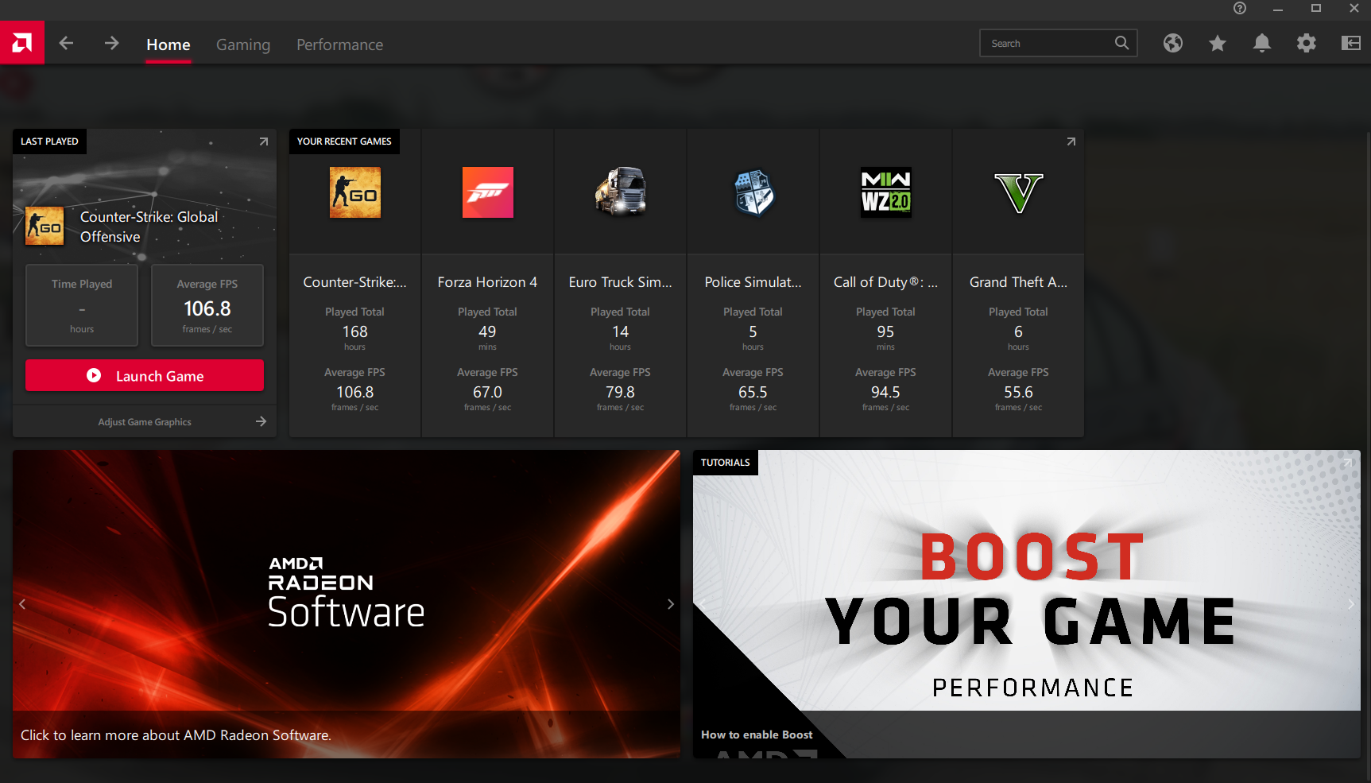This screenshot has height=783, width=1371.
Task: Click the 168 hours Played Total value
Action: 354,331
